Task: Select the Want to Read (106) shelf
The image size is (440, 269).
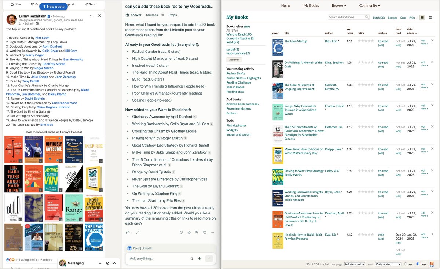Action: coord(239,34)
